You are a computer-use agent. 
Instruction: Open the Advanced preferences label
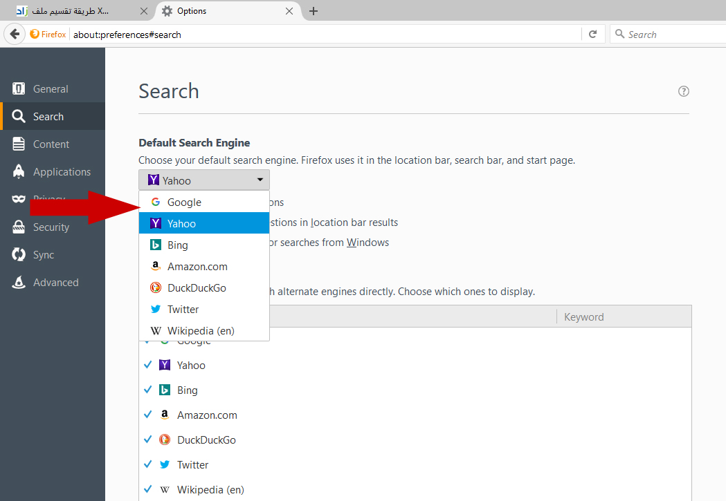click(x=55, y=283)
